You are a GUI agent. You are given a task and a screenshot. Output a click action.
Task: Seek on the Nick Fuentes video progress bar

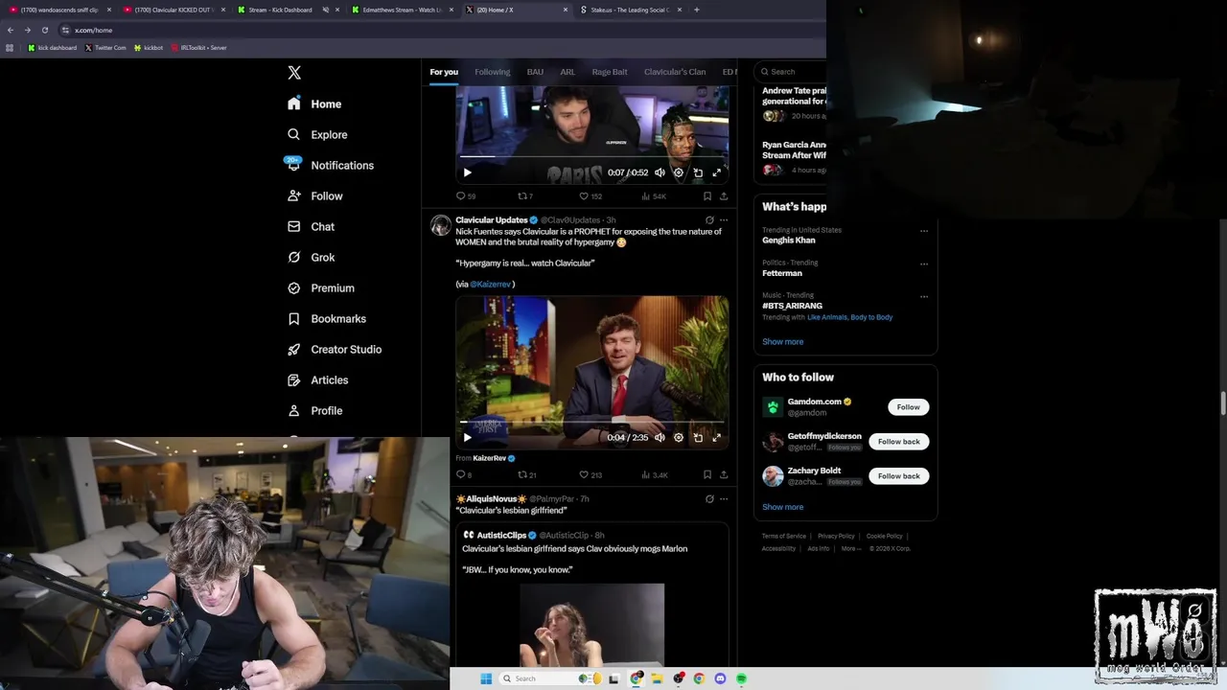pyautogui.click(x=591, y=422)
